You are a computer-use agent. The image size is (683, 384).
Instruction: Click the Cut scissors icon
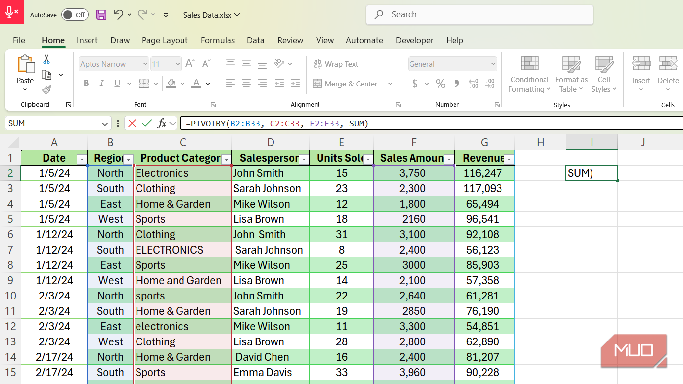pyautogui.click(x=46, y=59)
